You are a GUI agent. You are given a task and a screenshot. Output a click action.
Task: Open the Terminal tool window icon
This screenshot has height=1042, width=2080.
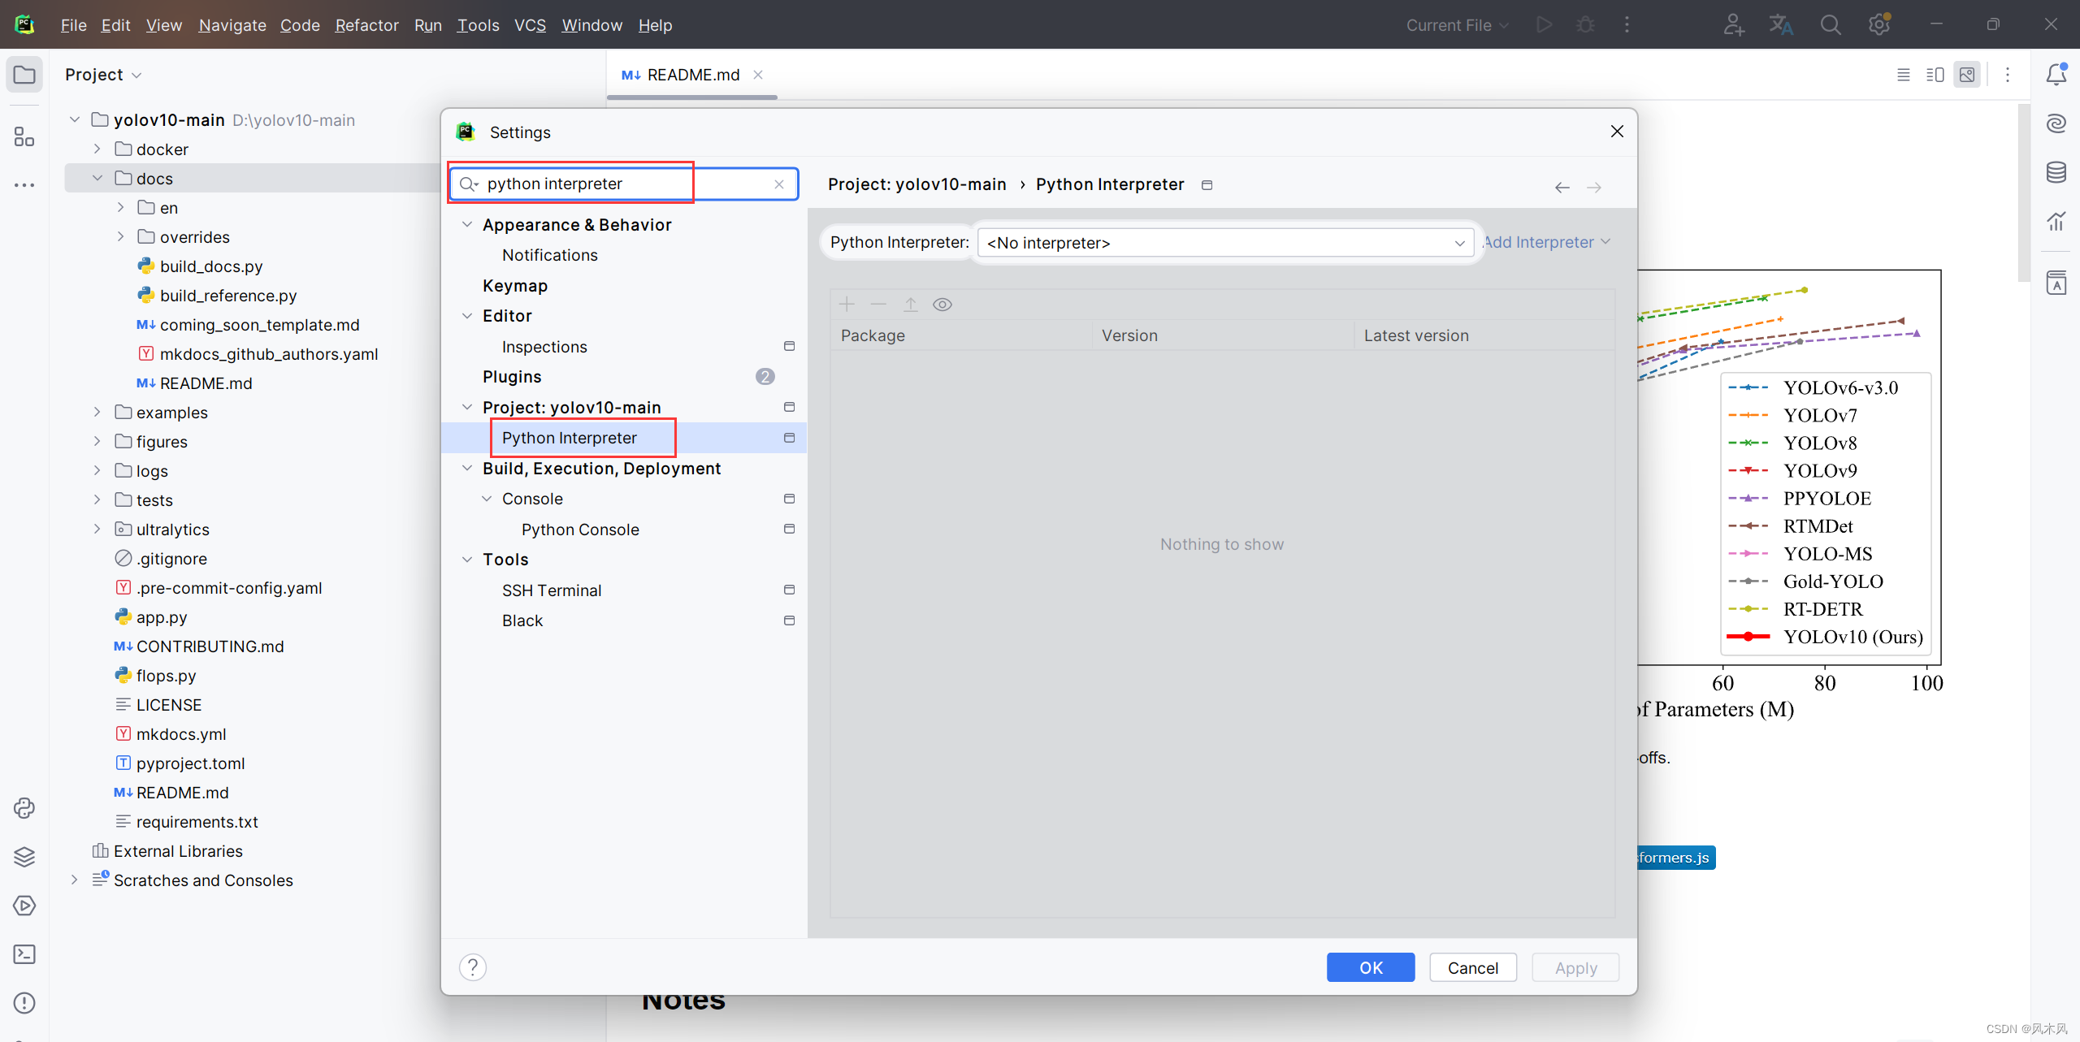pos(24,954)
